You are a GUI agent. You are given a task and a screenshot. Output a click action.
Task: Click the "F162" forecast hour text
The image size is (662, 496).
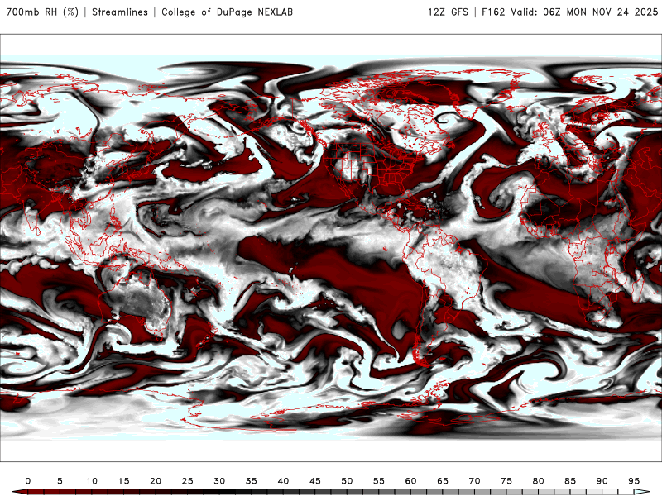click(x=493, y=12)
